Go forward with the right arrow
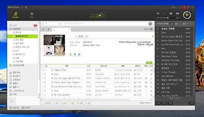 tap(49, 30)
